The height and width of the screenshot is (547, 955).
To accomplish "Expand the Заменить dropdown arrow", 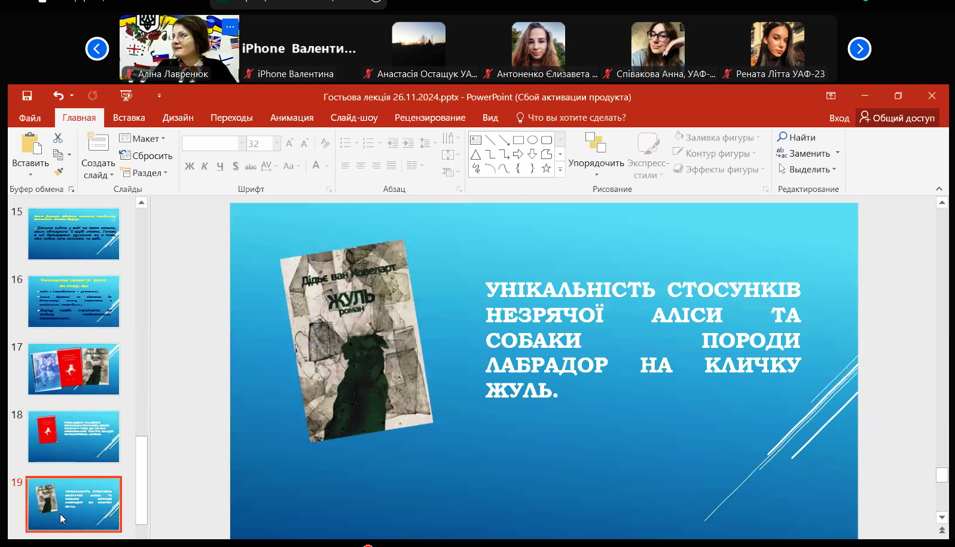I will click(x=837, y=153).
